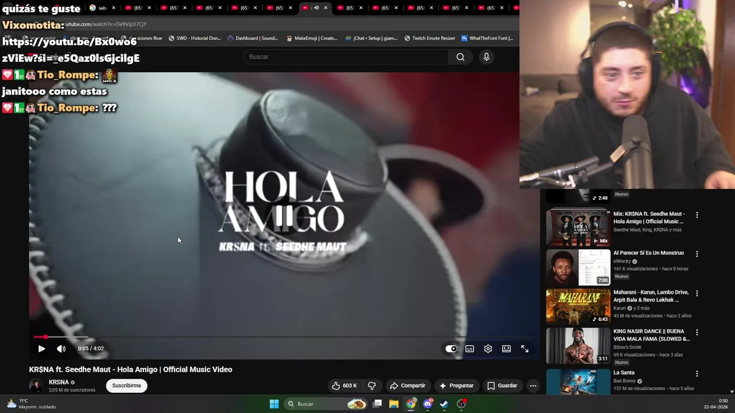Switch to theater mode
Viewport: 735px width, 413px height.
click(506, 349)
